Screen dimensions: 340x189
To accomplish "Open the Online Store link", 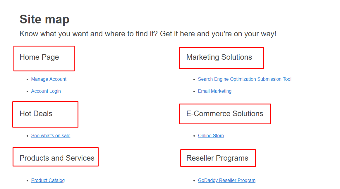I will coord(211,135).
